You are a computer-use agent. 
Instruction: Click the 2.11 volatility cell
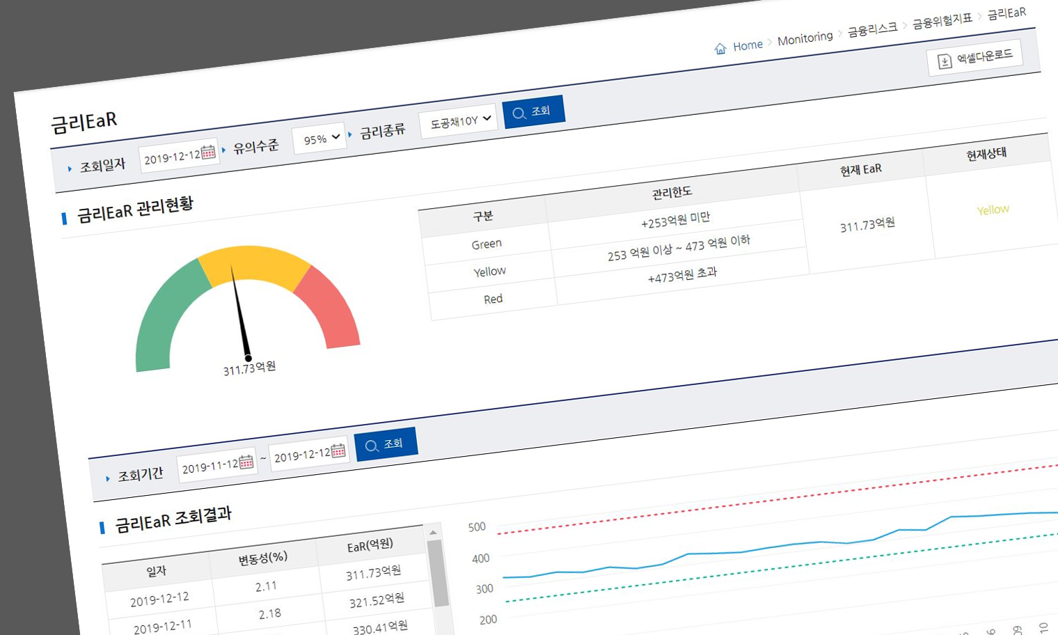tap(266, 587)
